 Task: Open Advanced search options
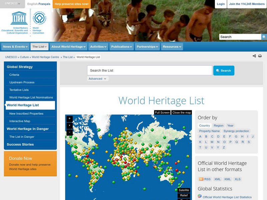pyautogui.click(x=97, y=79)
